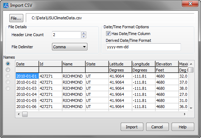Decrease Header Line Count with down arrow

[x=84, y=37]
